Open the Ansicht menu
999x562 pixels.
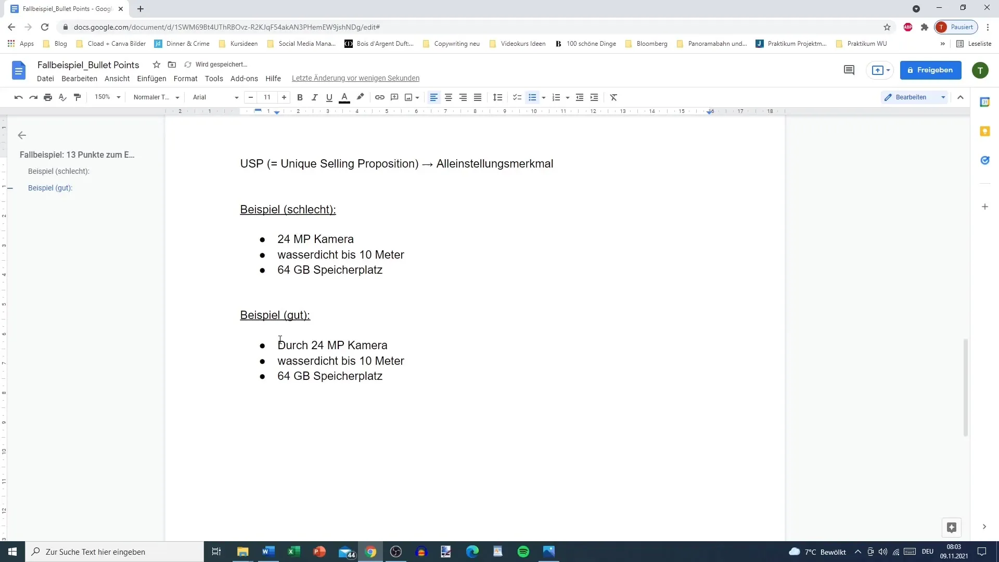(x=117, y=79)
